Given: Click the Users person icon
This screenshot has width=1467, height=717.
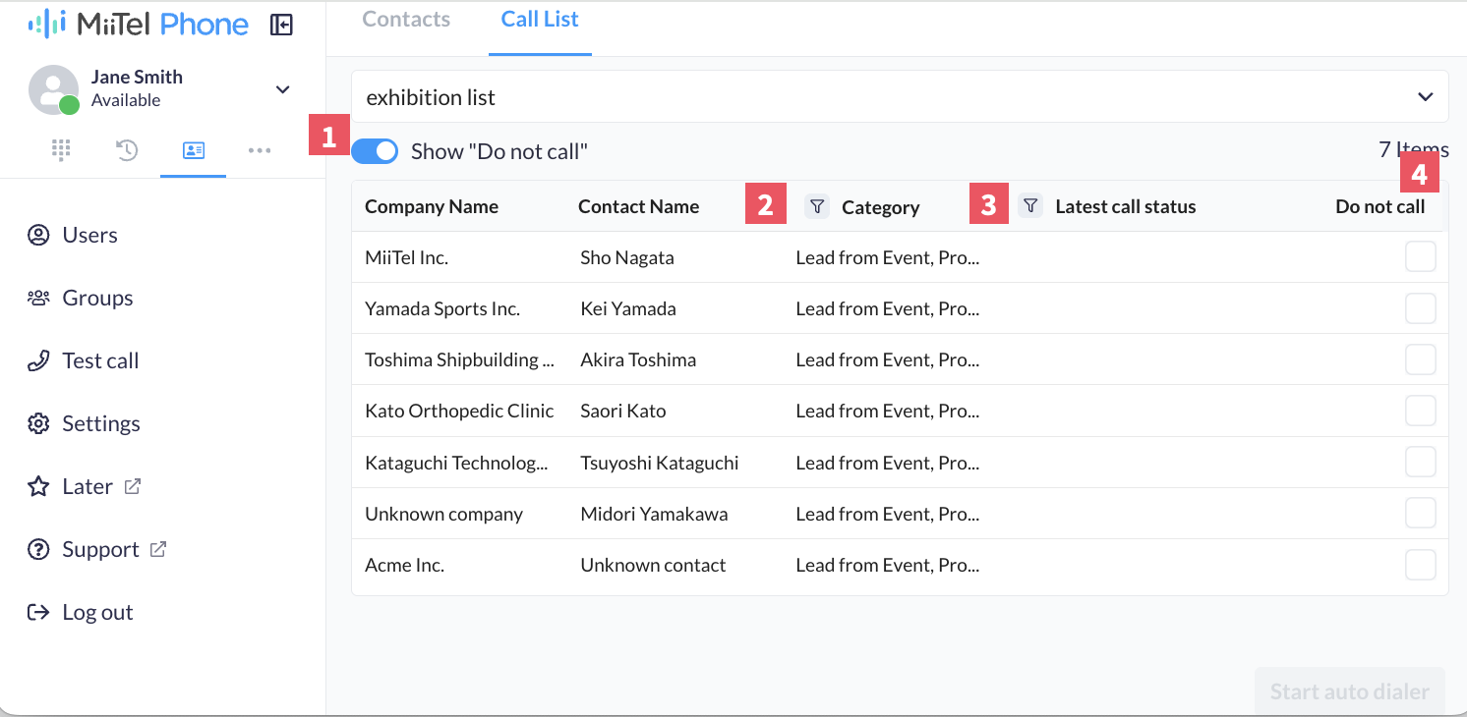Looking at the screenshot, I should click(38, 235).
